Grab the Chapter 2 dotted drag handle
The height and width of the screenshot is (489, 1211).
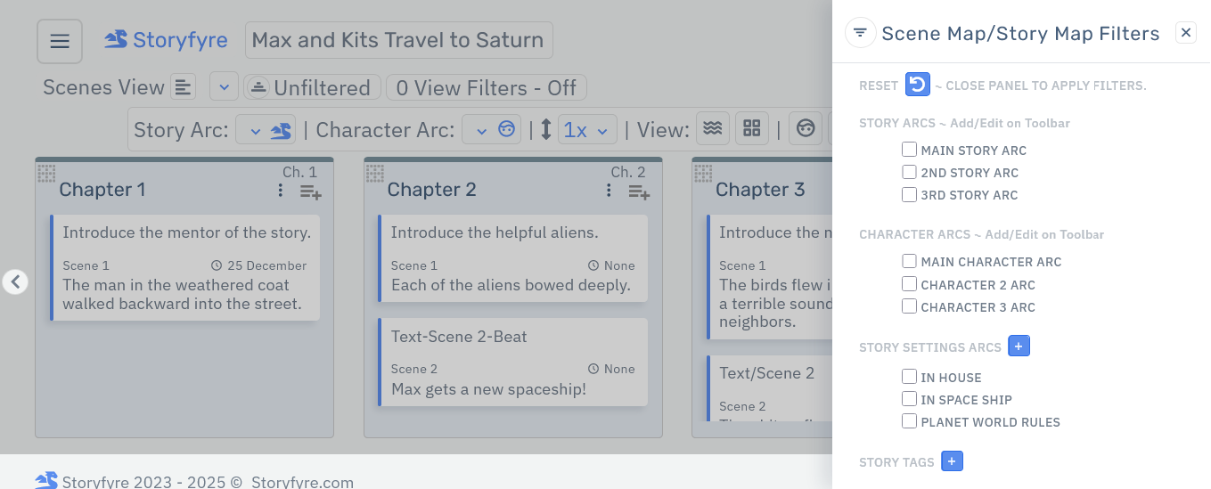375,173
